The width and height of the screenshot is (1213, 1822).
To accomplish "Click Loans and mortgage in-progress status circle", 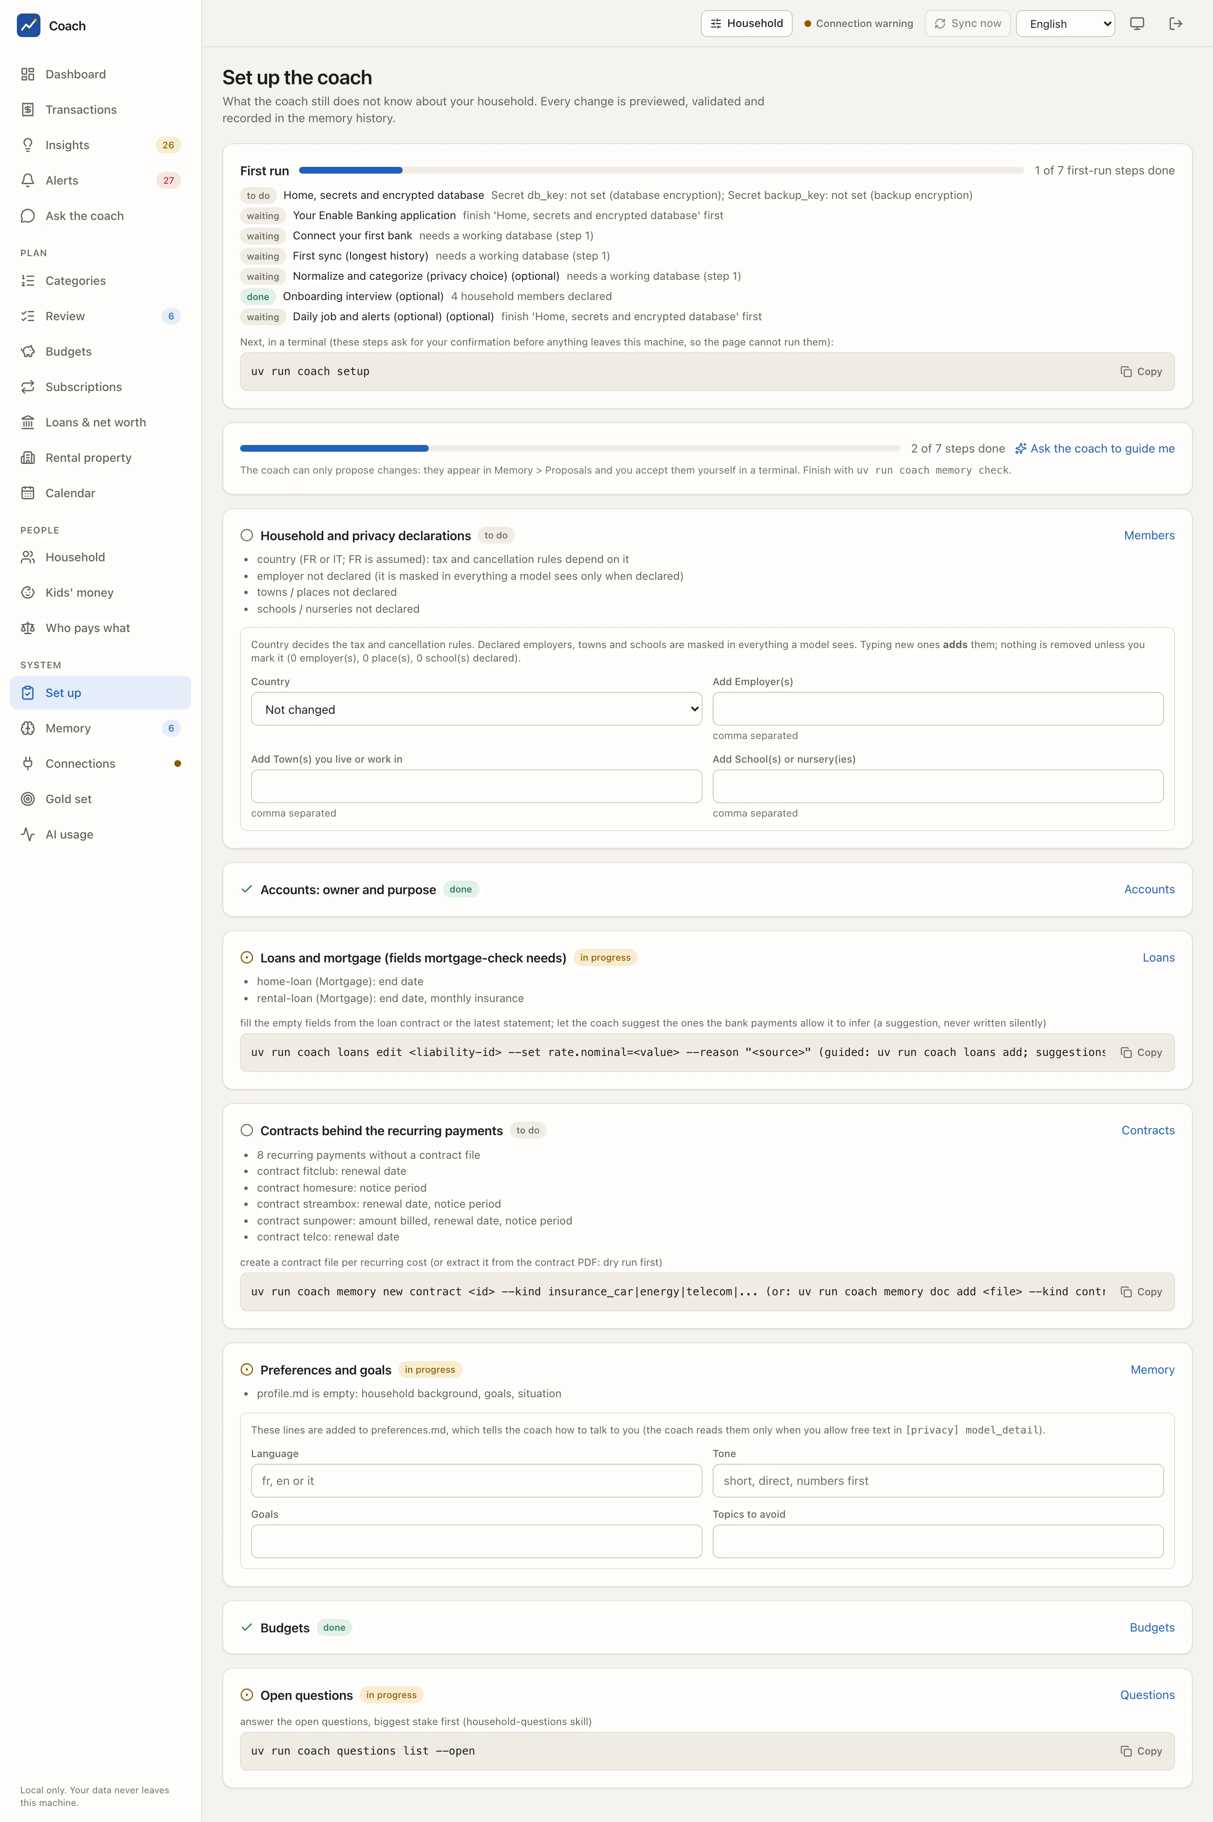I will [247, 957].
